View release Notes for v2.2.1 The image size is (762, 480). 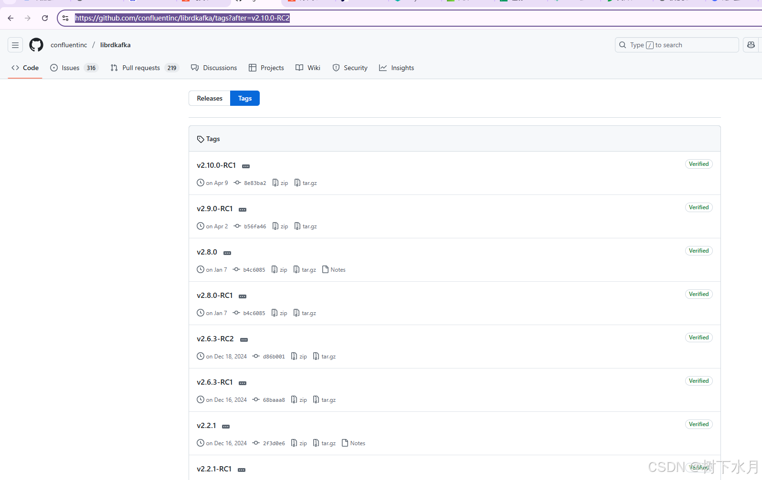(353, 443)
